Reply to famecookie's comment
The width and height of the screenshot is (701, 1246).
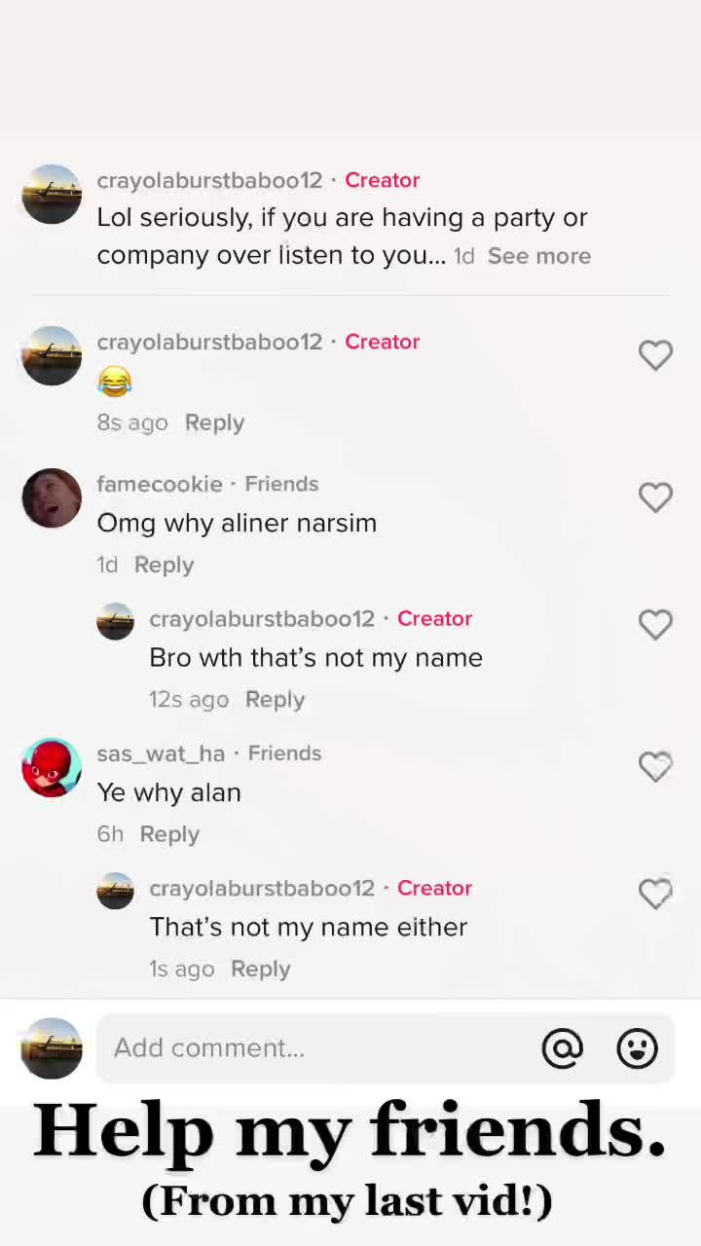tap(164, 565)
